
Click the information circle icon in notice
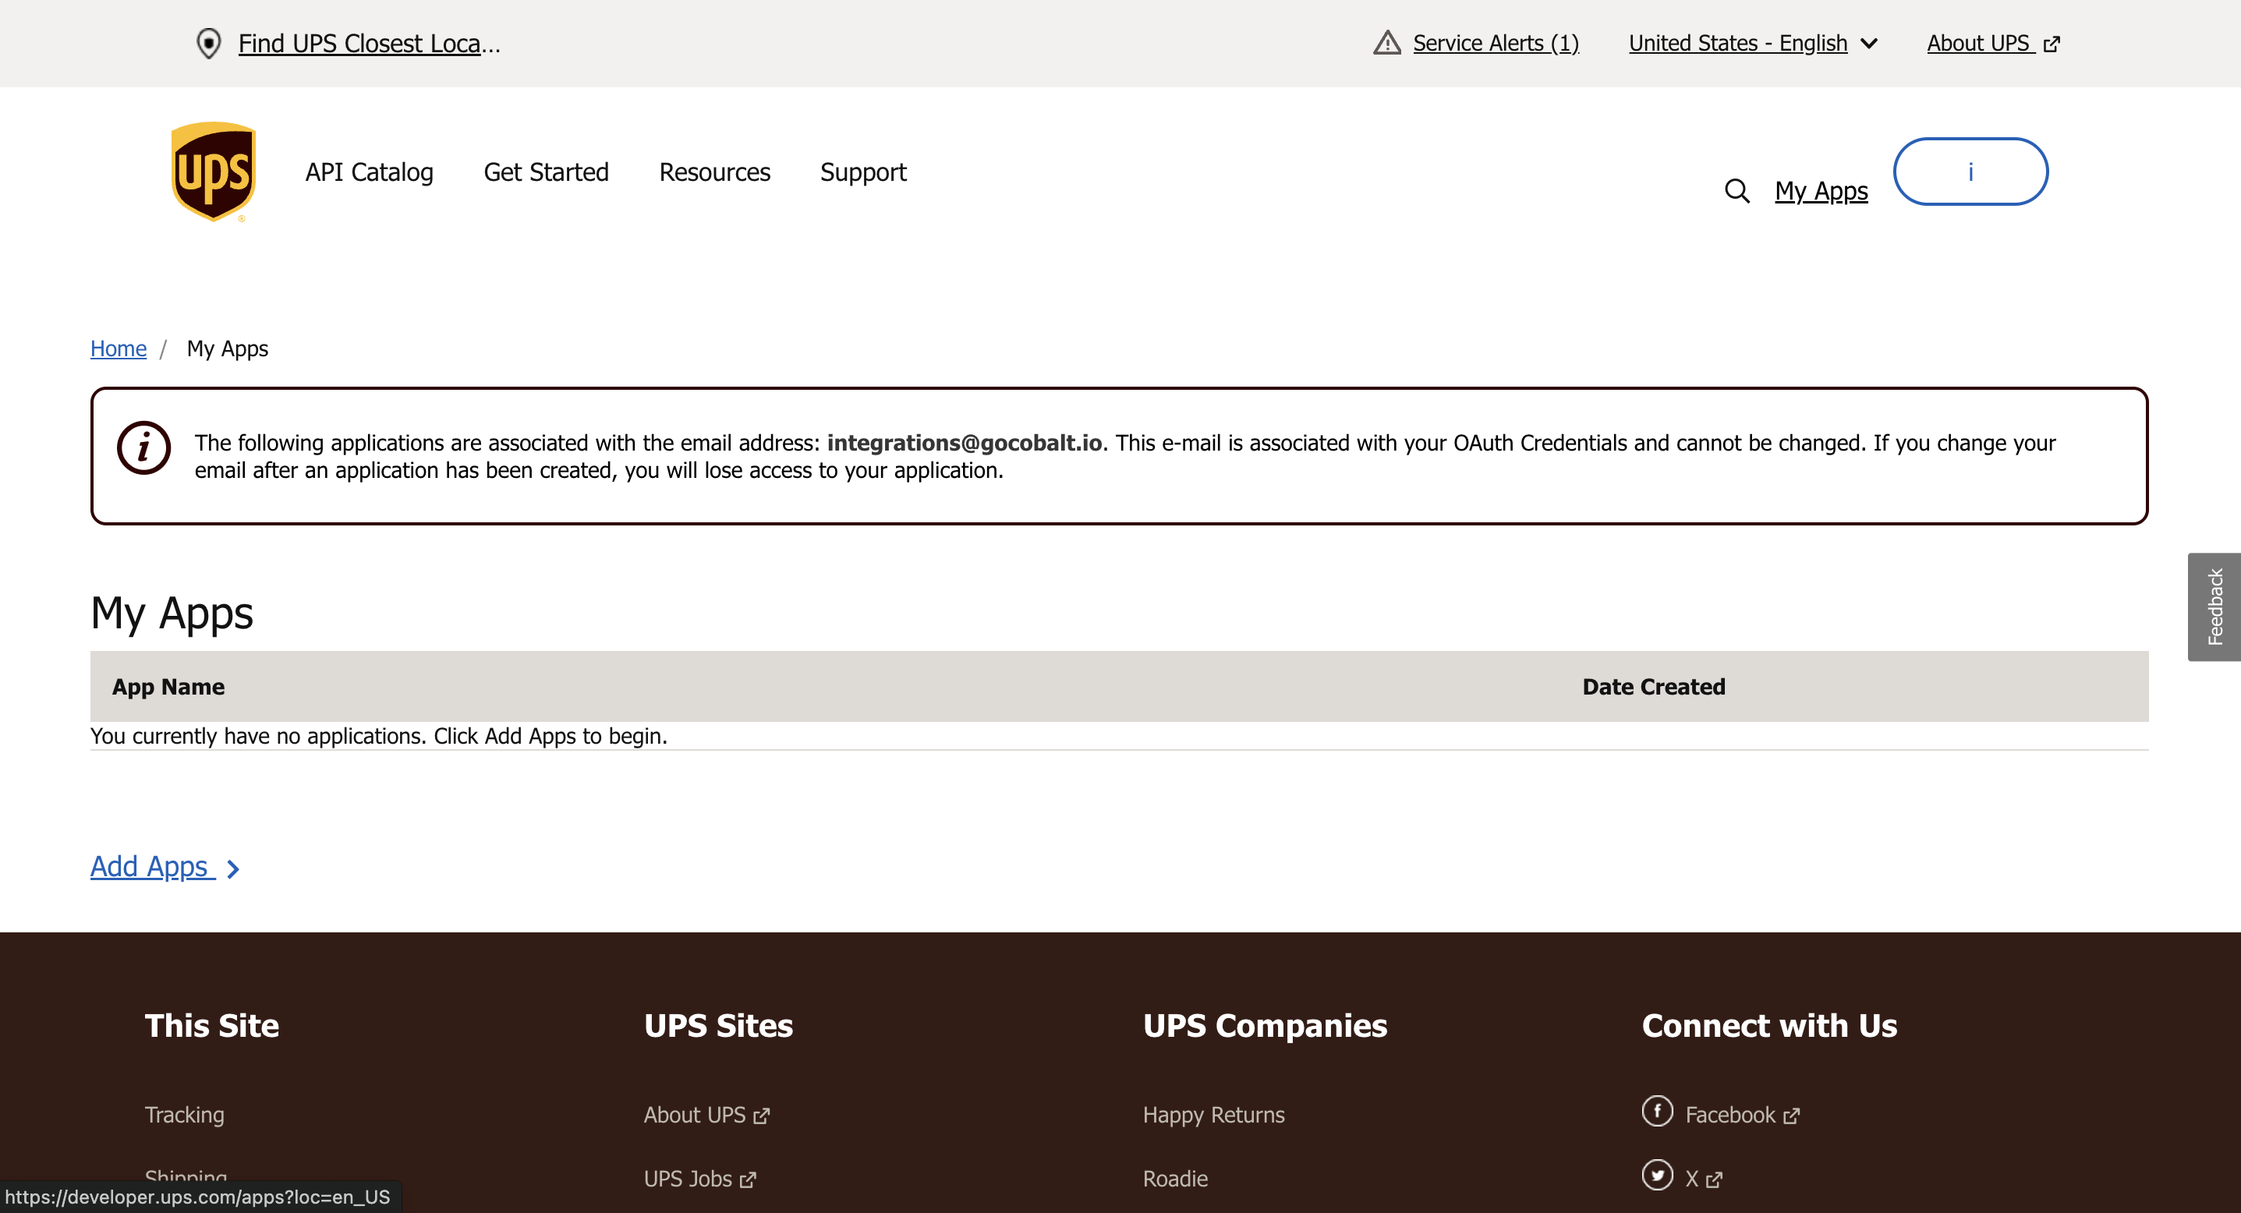[x=143, y=447]
